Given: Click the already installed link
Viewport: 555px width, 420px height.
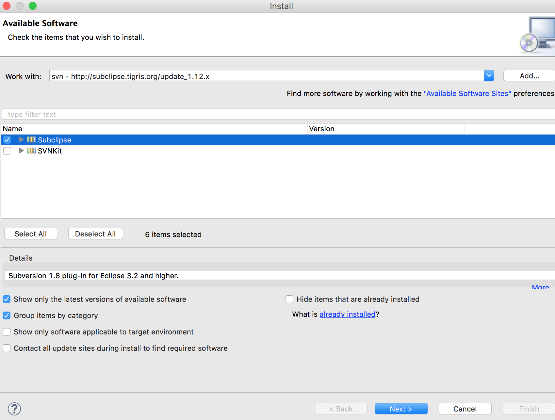Looking at the screenshot, I should point(347,315).
